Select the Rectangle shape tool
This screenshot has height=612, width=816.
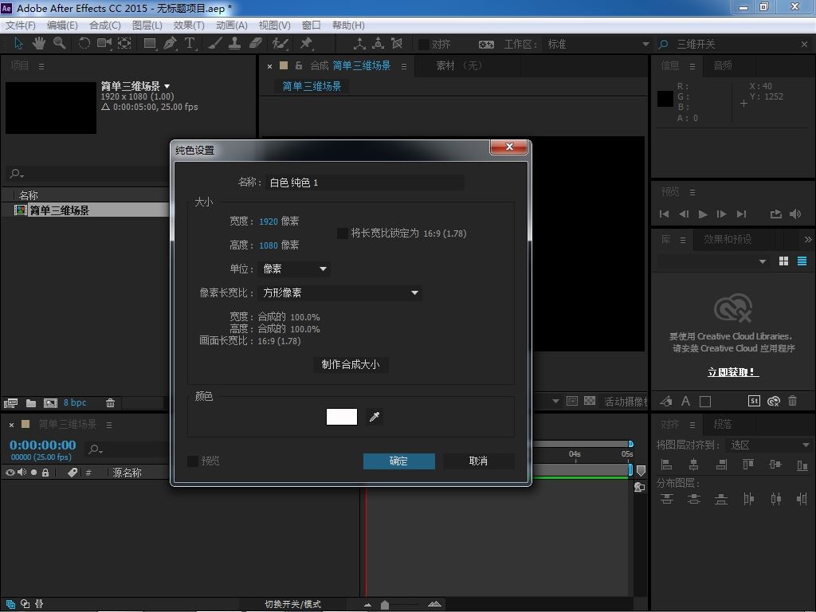tap(150, 43)
